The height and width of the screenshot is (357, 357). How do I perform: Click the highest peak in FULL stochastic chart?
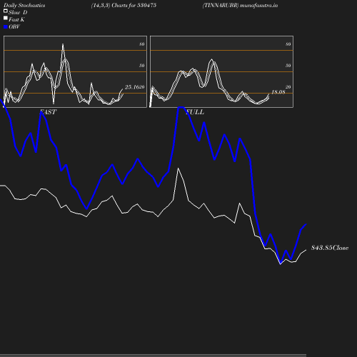coord(211,60)
